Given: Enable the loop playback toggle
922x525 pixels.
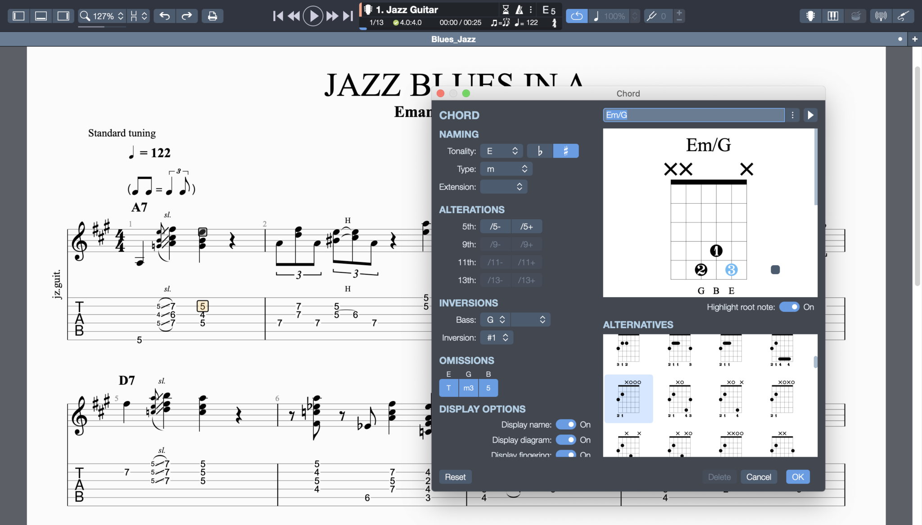Looking at the screenshot, I should [x=577, y=16].
